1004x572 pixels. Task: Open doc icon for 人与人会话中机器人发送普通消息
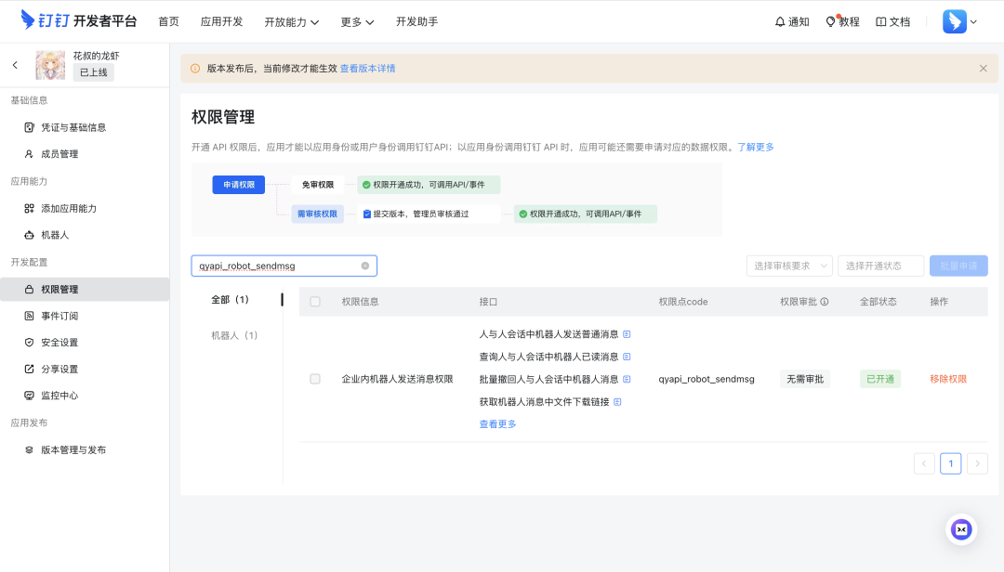pyautogui.click(x=627, y=334)
